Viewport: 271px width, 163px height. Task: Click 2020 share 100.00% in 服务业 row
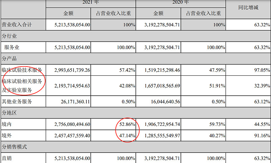click(x=216, y=47)
